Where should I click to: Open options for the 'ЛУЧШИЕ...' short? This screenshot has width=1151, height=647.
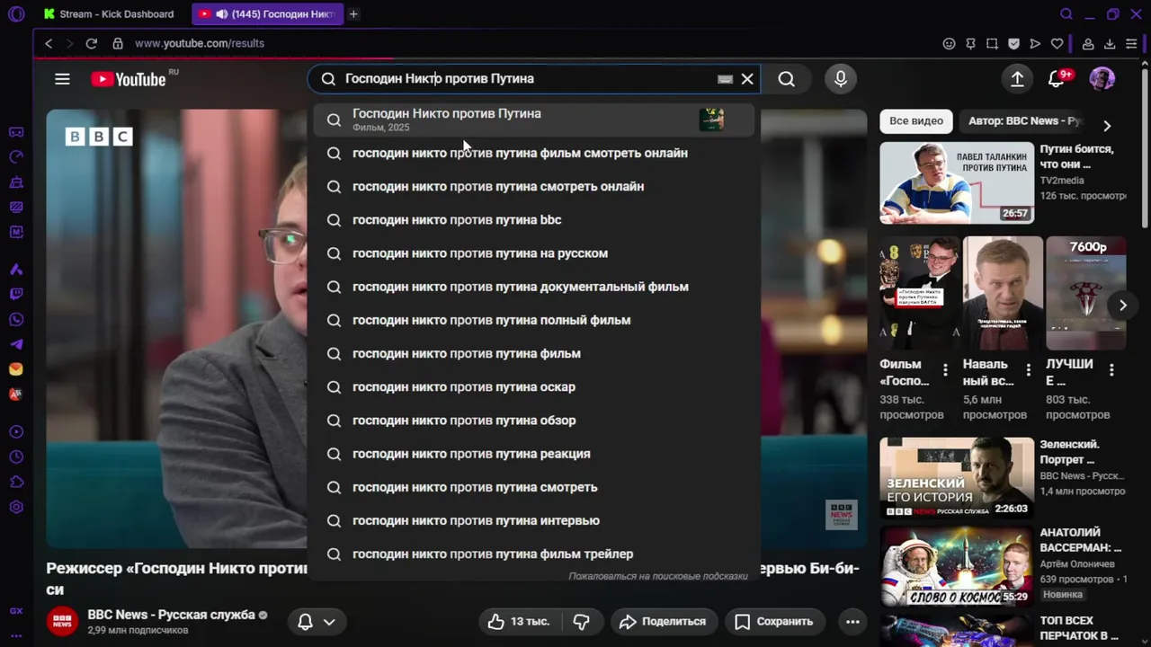point(1111,370)
